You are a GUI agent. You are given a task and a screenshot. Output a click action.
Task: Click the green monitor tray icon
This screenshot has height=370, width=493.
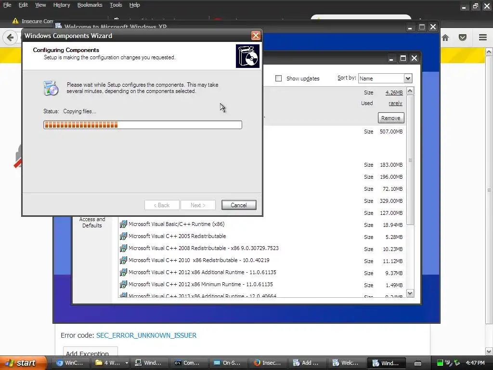click(440, 363)
